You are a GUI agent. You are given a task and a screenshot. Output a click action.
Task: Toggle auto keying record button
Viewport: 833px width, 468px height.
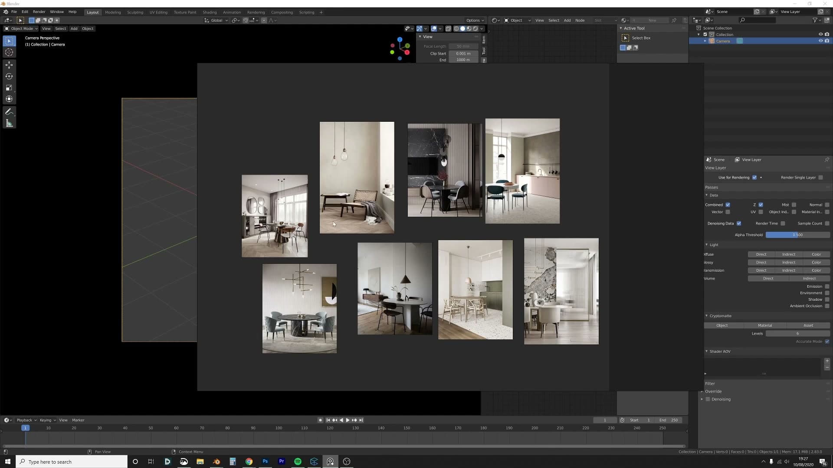point(320,420)
